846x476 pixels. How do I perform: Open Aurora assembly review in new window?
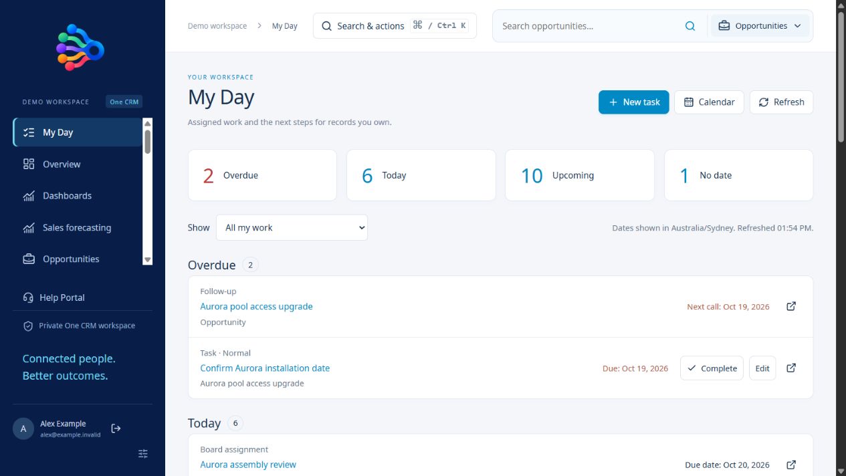pyautogui.click(x=791, y=465)
